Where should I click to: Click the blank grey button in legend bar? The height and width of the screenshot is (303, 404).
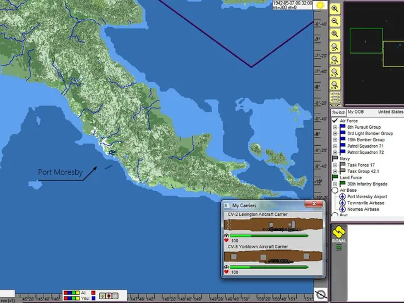[x=115, y=296]
